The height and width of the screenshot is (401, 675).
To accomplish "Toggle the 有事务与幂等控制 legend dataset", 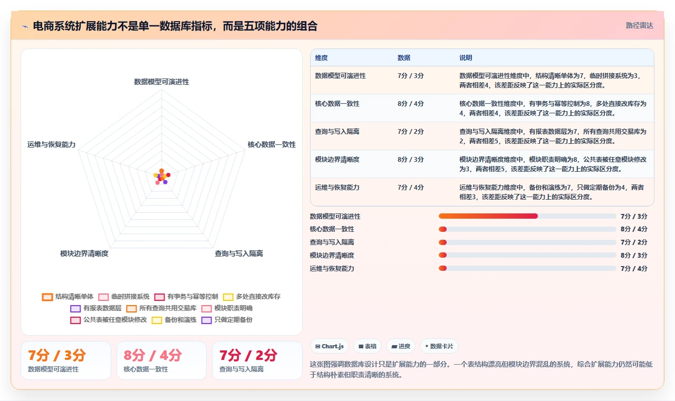I will tap(186, 297).
